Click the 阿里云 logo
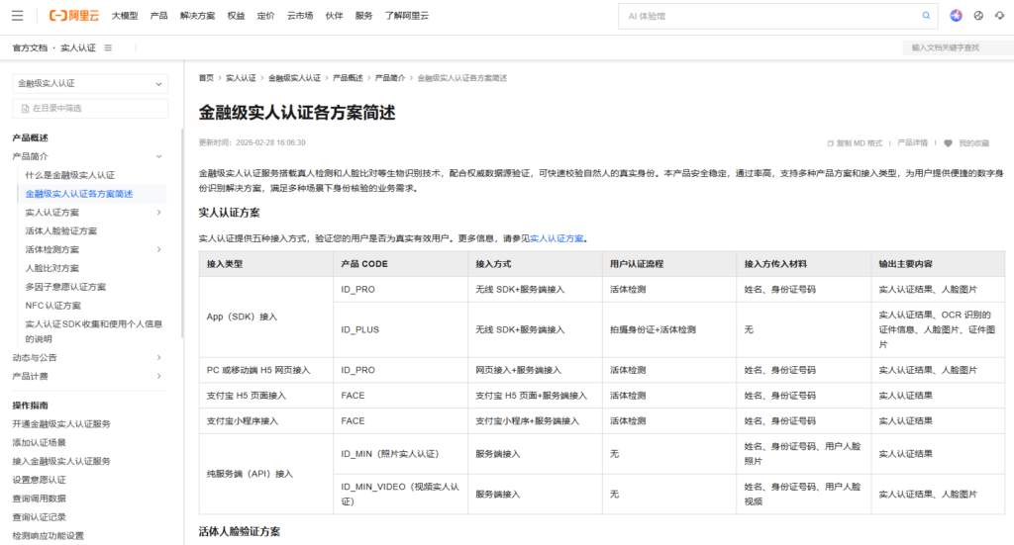The height and width of the screenshot is (545, 1014). click(x=74, y=16)
